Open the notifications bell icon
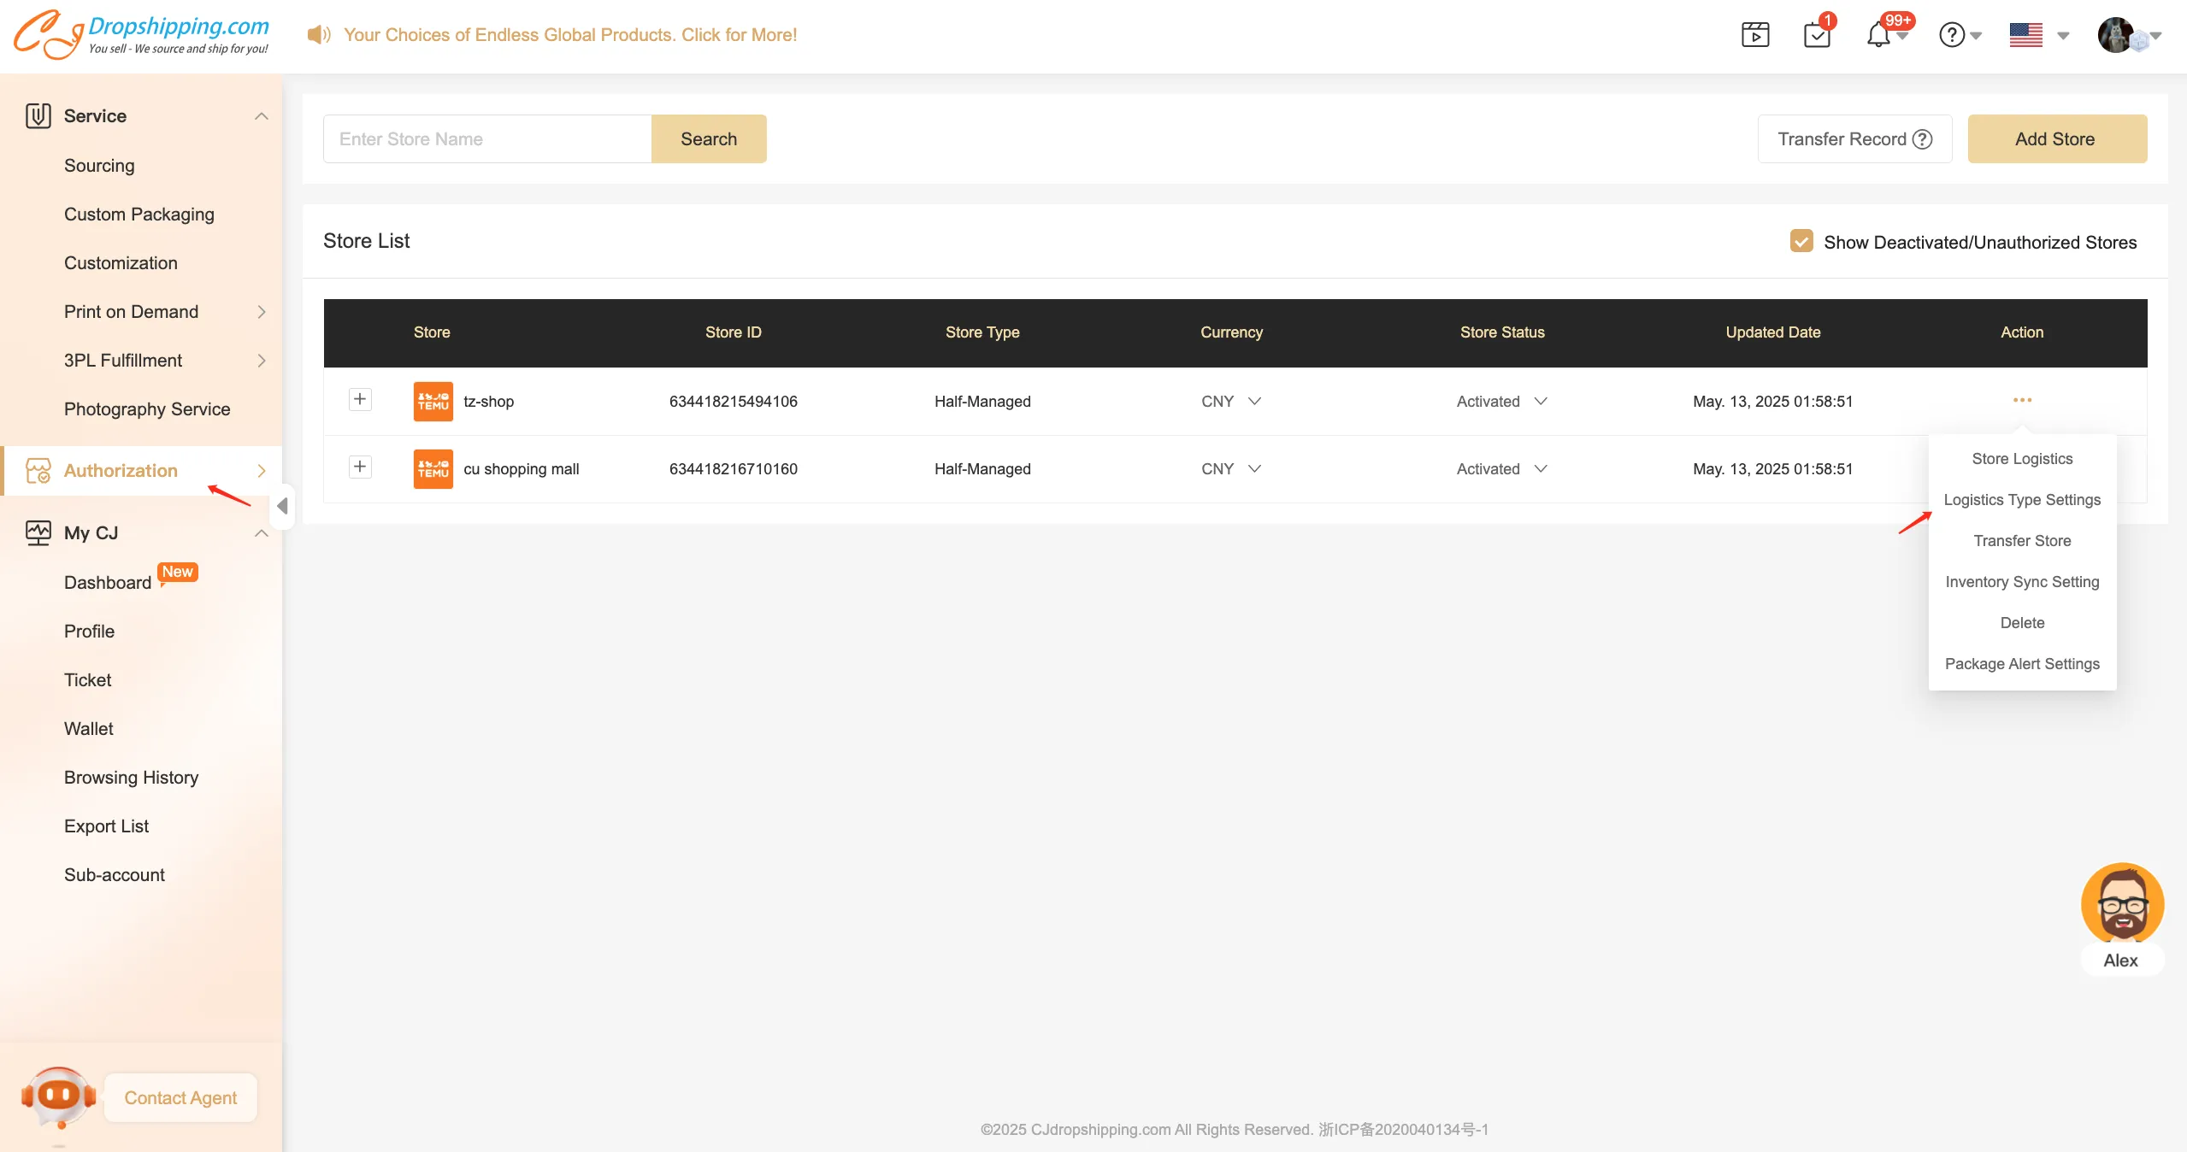Viewport: 2187px width, 1152px height. 1878,35
